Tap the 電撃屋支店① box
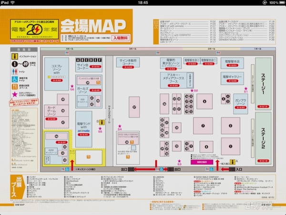Viewport: 286px width, 215px height. [x=208, y=61]
